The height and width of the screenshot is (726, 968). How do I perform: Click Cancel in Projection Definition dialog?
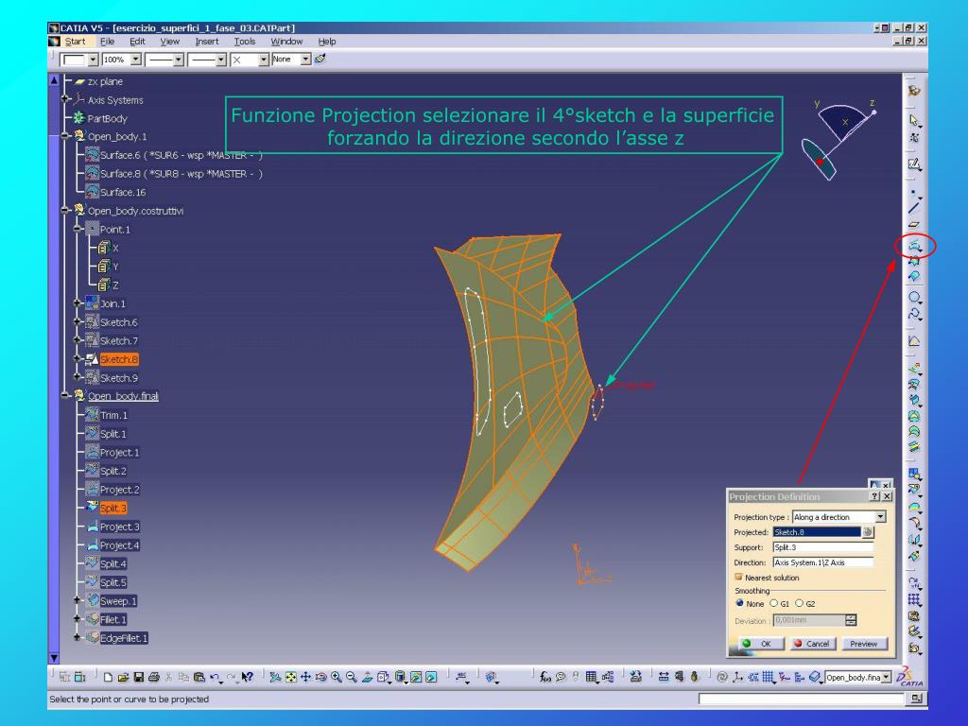(812, 643)
